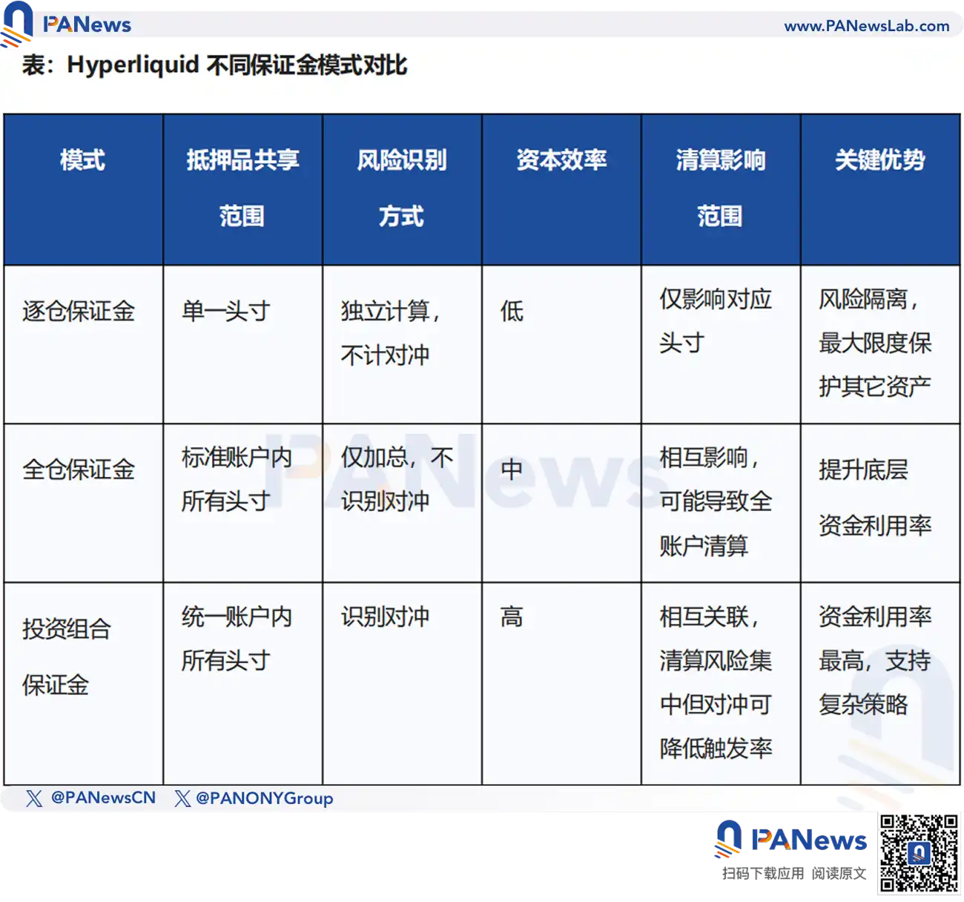This screenshot has height=902, width=964.
Task: Click the yellow hook of the PANews logo
Action: click(x=15, y=33)
